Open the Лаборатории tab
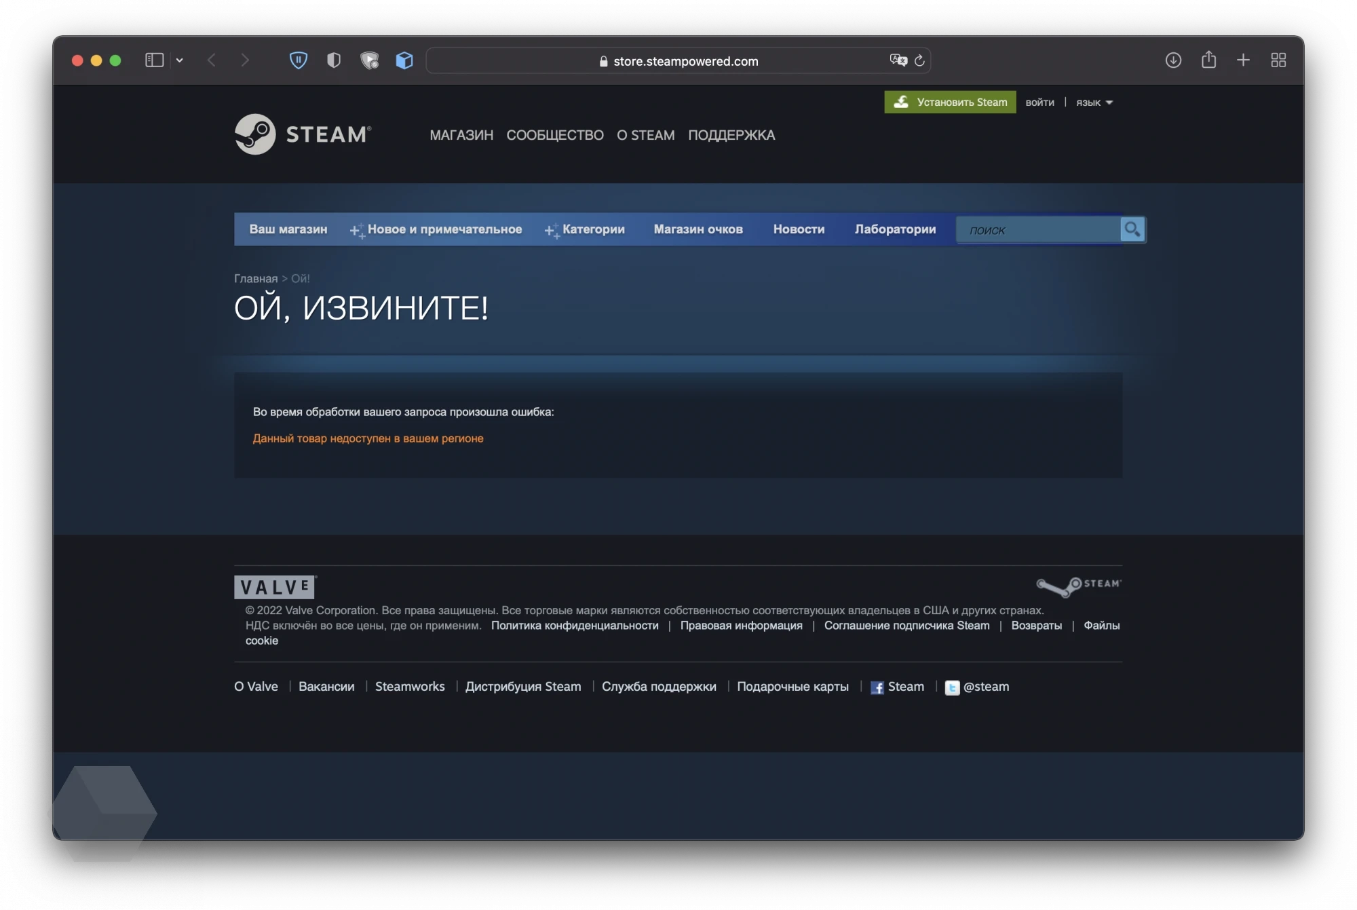 pos(895,229)
